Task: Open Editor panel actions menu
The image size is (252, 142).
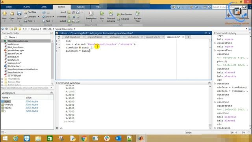Action: click(x=206, y=33)
